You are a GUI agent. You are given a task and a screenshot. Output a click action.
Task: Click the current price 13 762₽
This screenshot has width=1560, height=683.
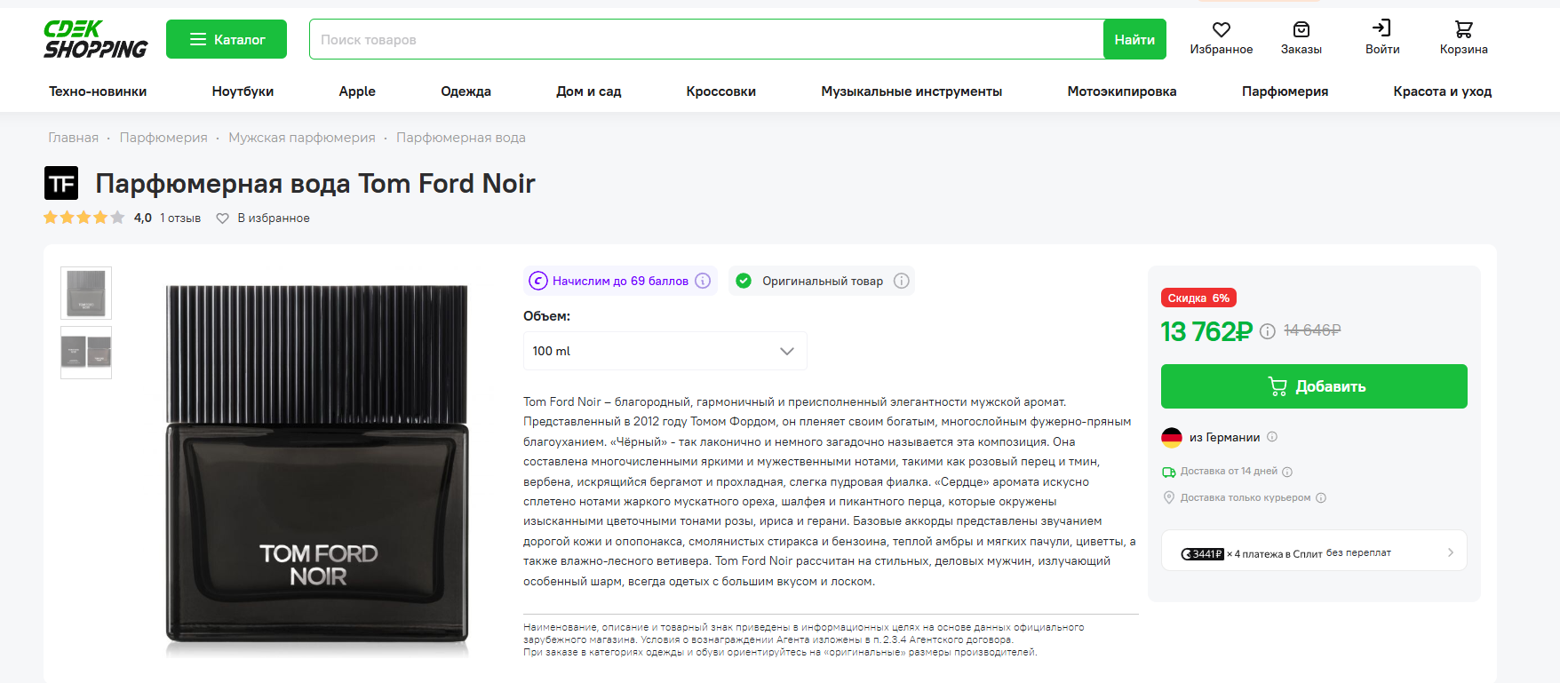coord(1206,331)
